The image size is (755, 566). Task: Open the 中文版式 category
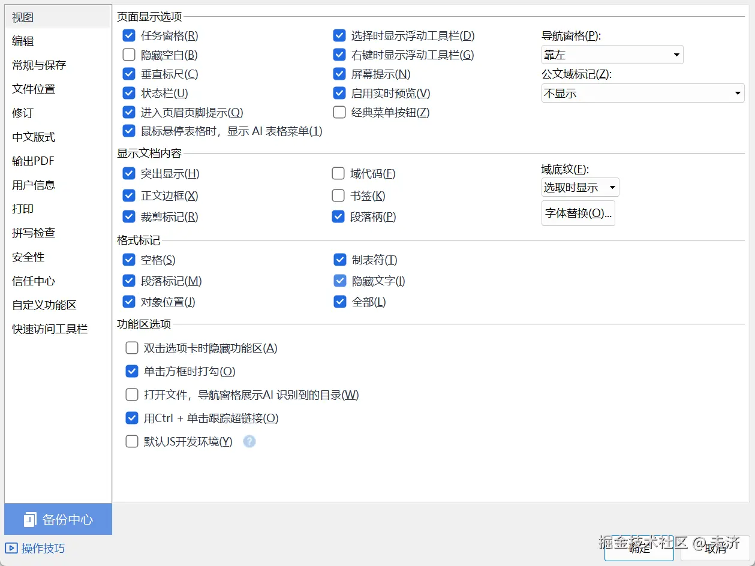[x=58, y=137]
